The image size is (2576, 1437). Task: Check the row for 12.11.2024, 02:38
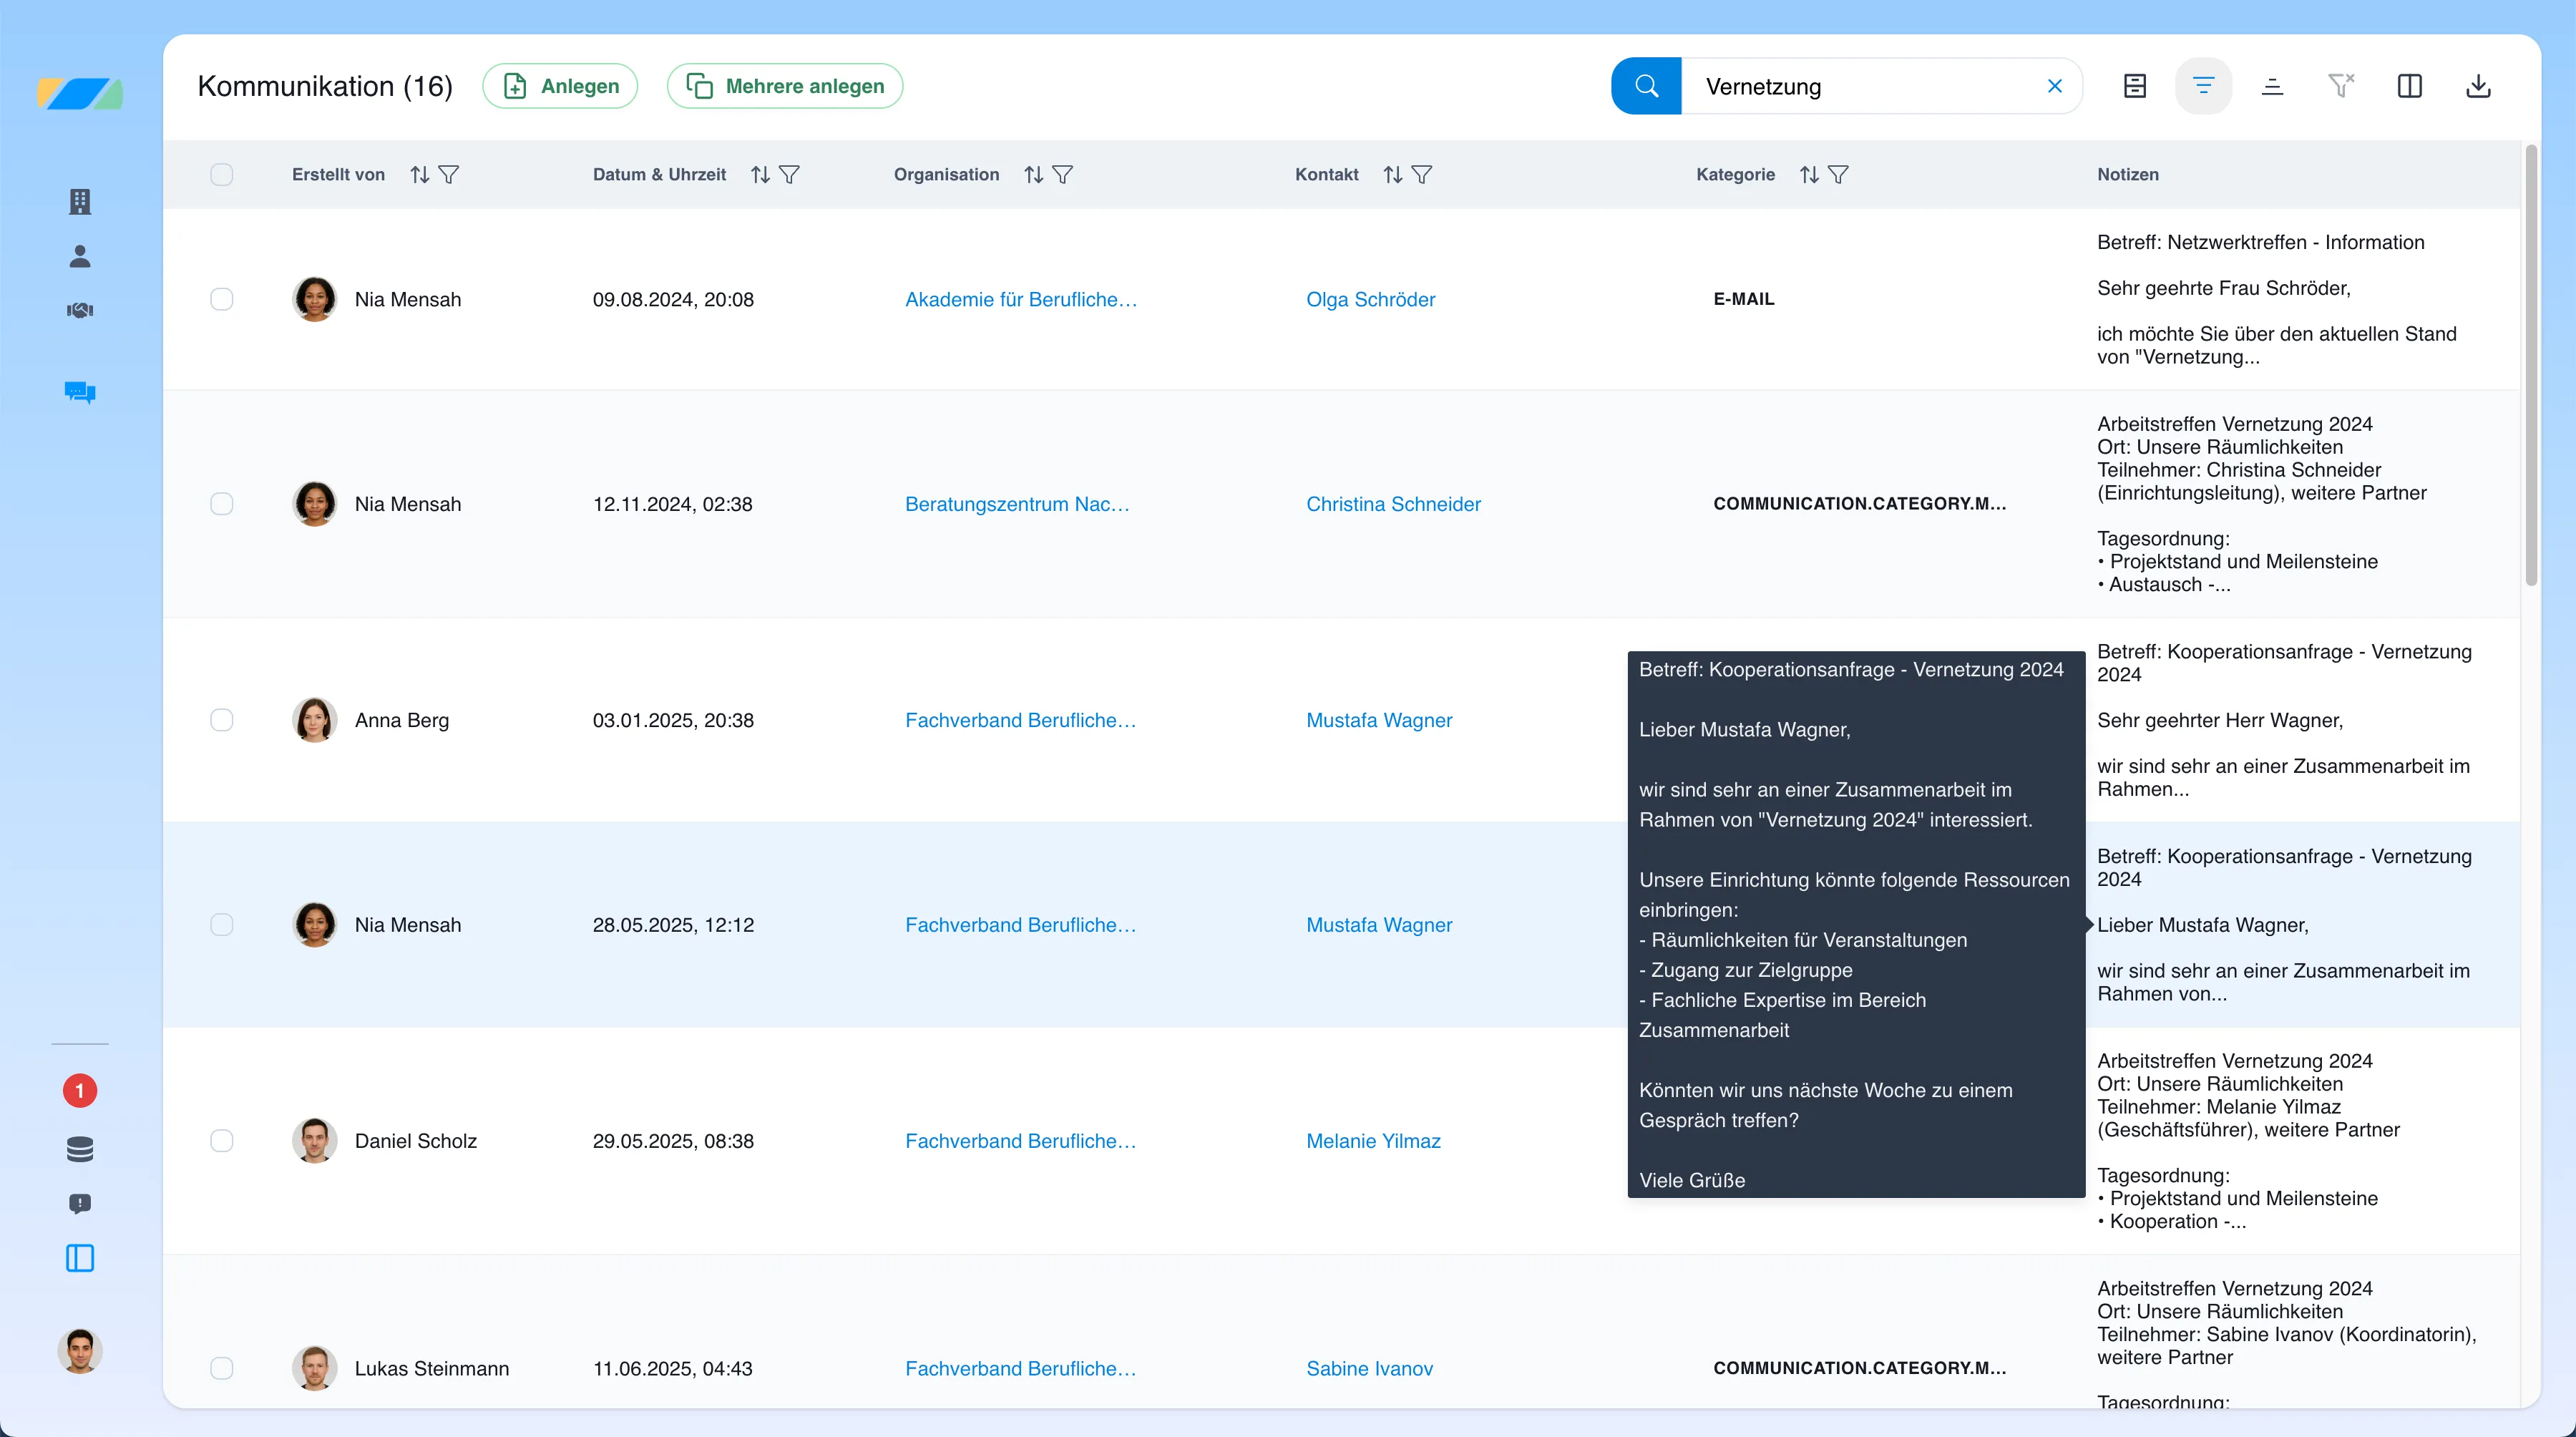click(x=222, y=503)
